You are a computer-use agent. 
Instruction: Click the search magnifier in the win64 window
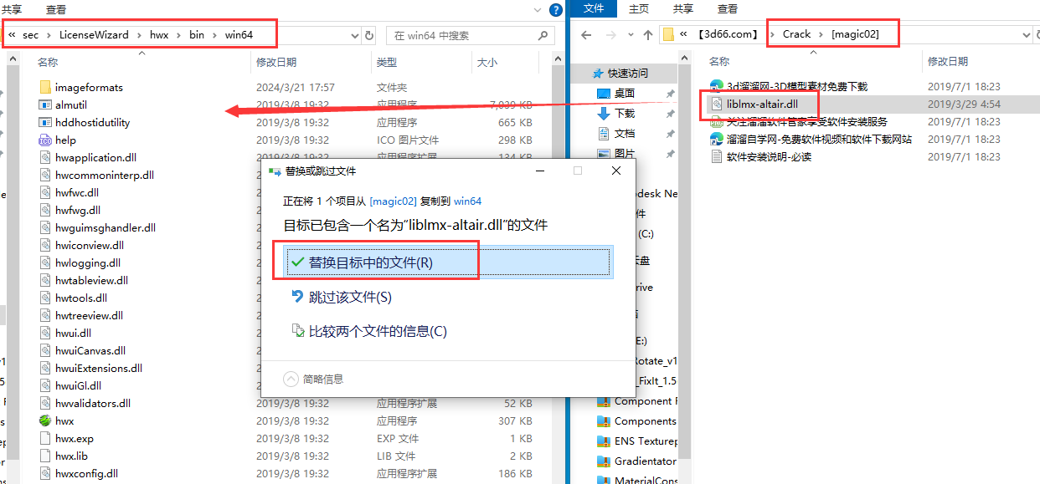(x=542, y=35)
